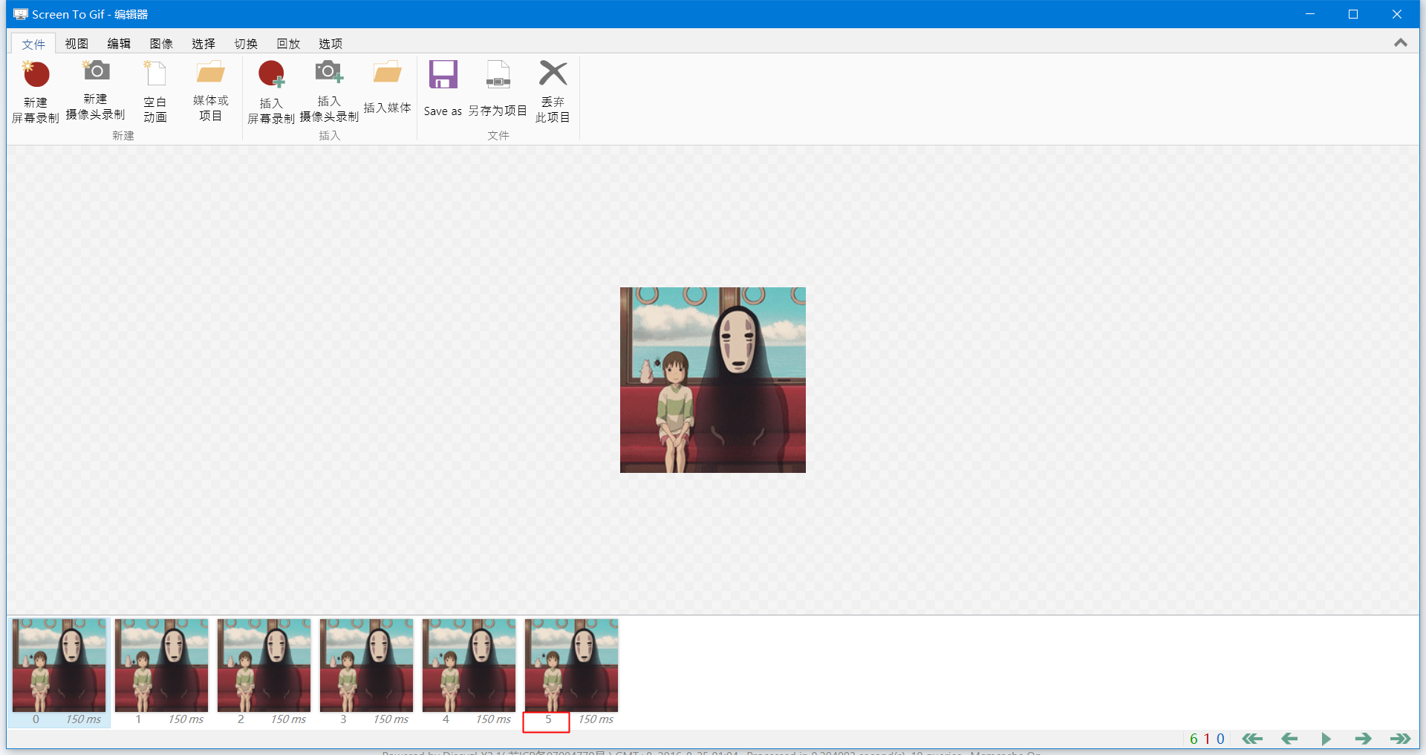Start a new webcam recording (新建摄像头录制)
This screenshot has height=755, width=1426.
(95, 91)
